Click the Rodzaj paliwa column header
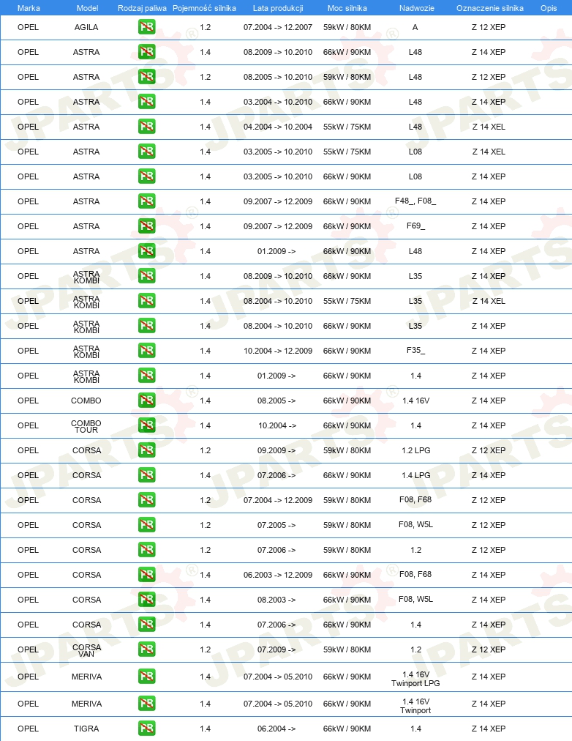 (x=142, y=8)
